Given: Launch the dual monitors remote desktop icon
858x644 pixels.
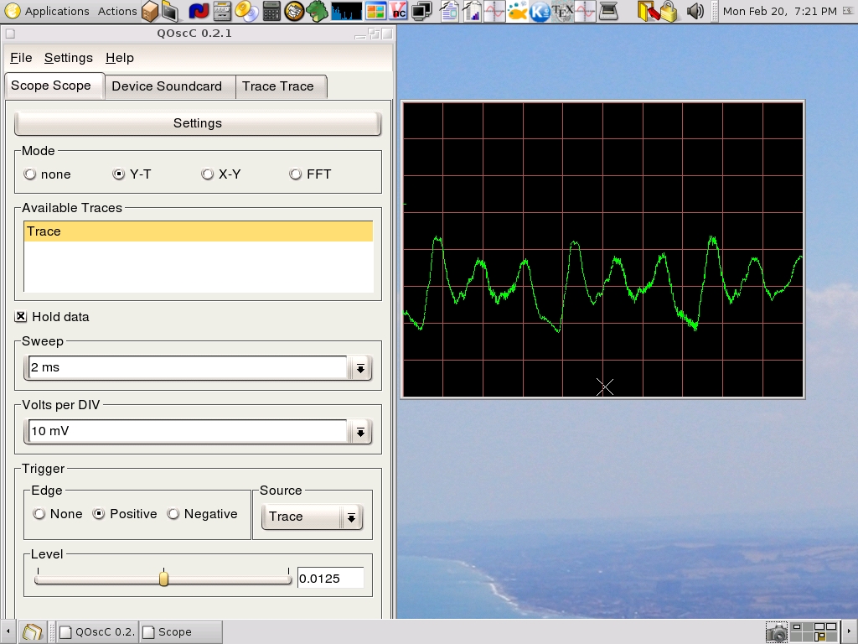Looking at the screenshot, I should 422,11.
